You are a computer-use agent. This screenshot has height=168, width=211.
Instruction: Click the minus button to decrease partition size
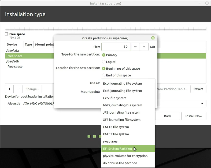pyautogui.click(x=135, y=47)
